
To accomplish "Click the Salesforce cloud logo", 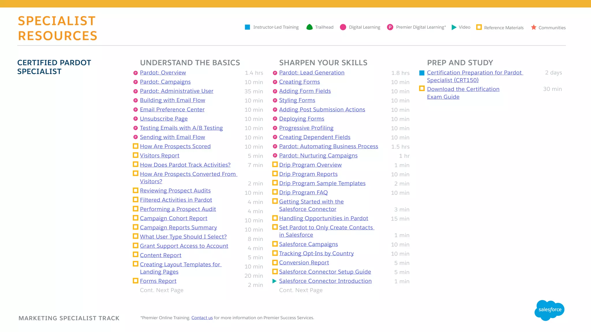I will point(549,310).
